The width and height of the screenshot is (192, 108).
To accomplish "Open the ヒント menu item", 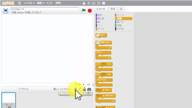I will click(x=49, y=3).
